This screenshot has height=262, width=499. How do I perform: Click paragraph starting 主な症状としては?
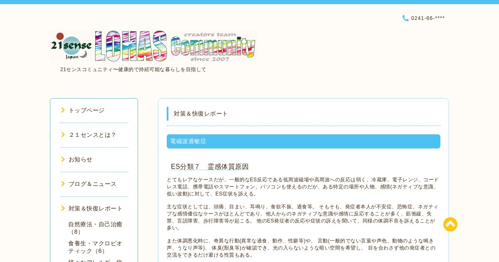pos(303,217)
